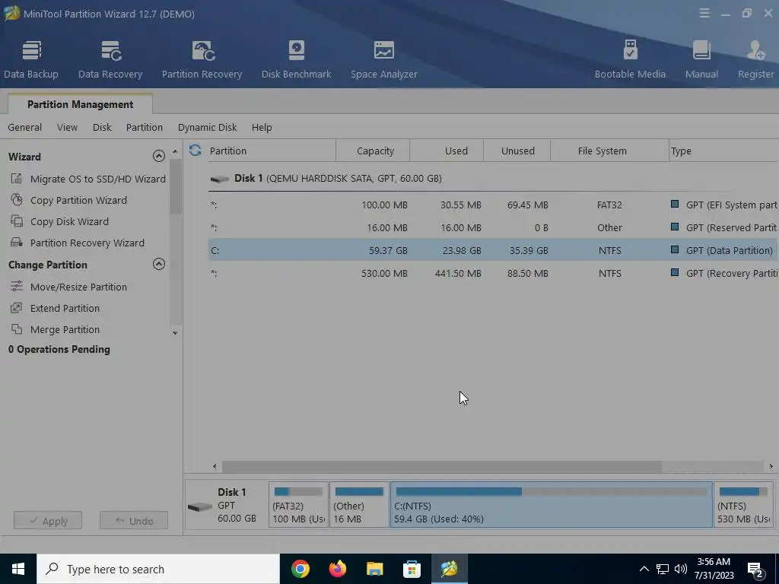Collapse the Change Partition section
Image resolution: width=779 pixels, height=584 pixels.
tap(158, 264)
